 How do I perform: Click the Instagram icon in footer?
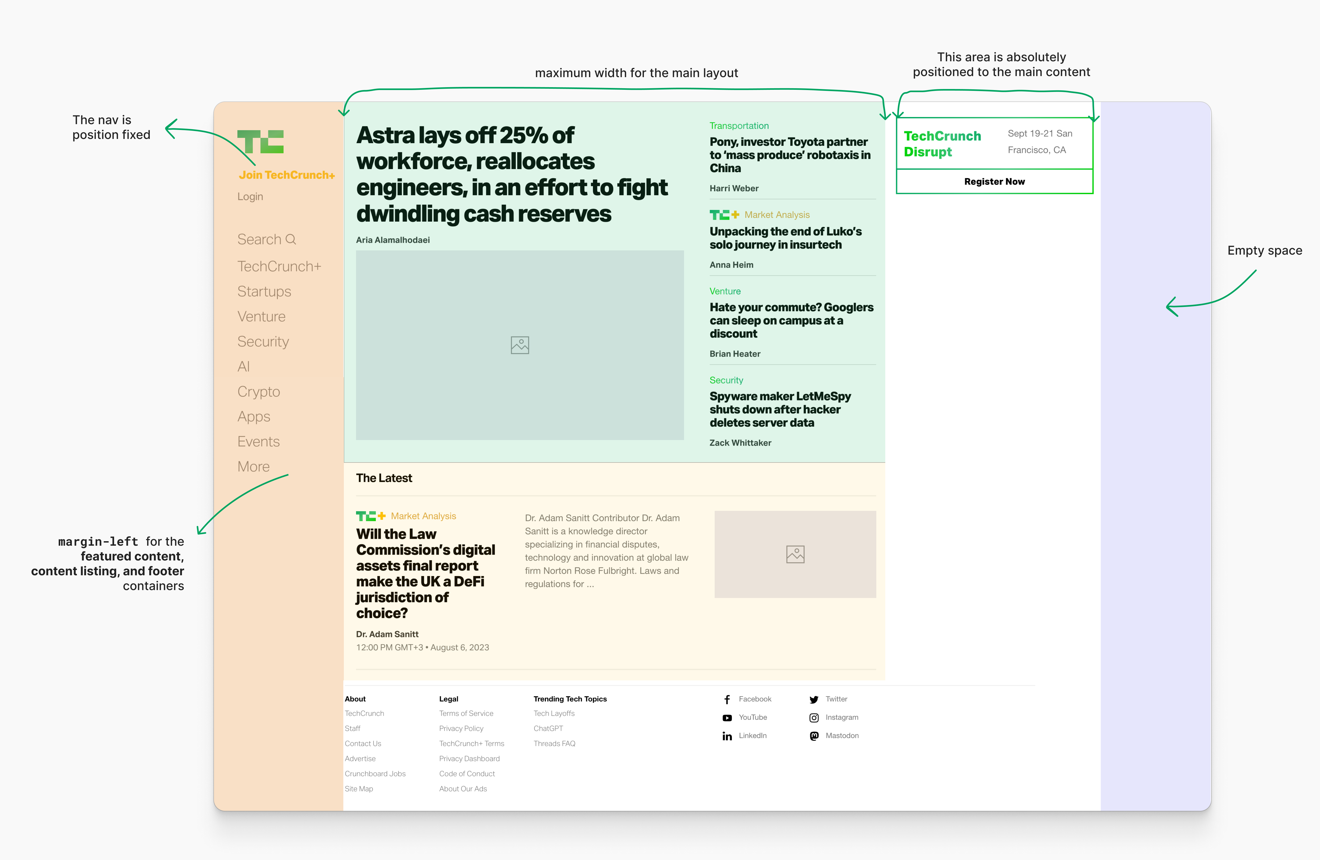point(814,718)
